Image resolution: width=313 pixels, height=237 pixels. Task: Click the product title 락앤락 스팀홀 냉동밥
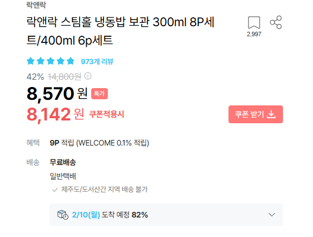pyautogui.click(x=120, y=31)
